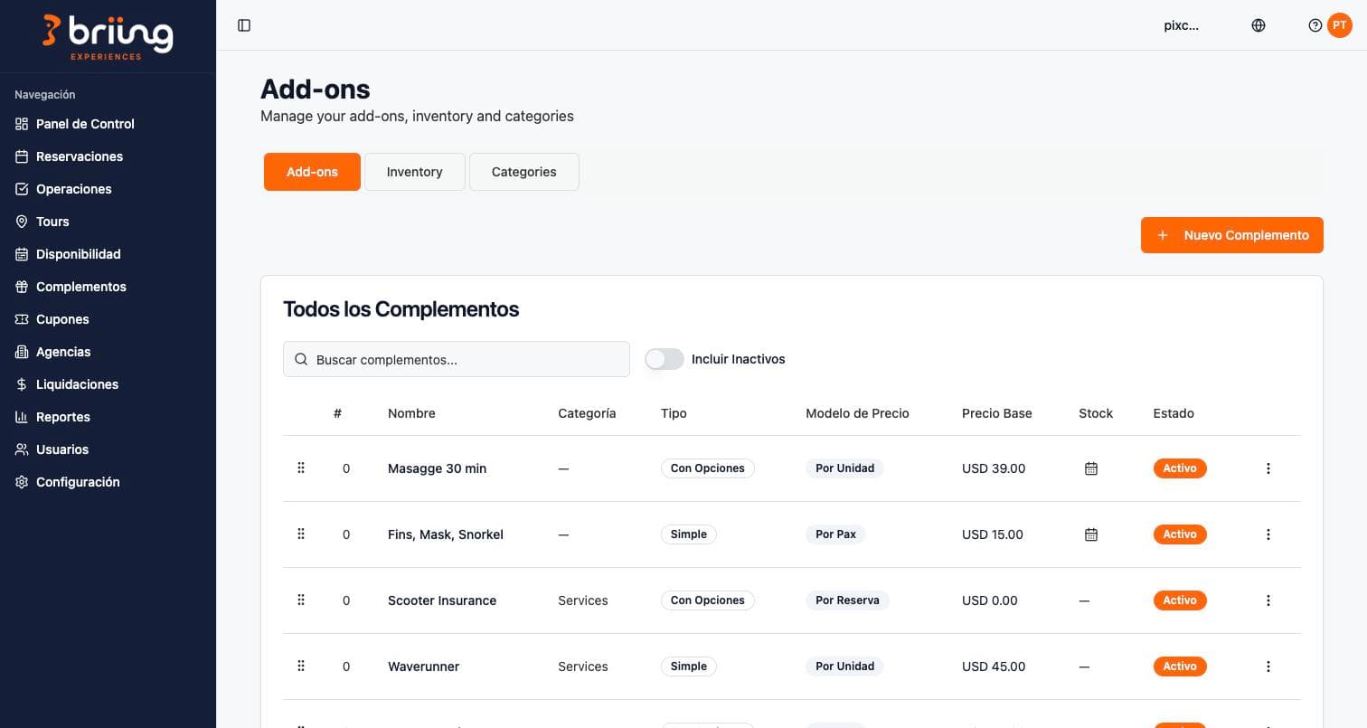Click the search magnifier icon
This screenshot has height=728, width=1367.
(301, 359)
